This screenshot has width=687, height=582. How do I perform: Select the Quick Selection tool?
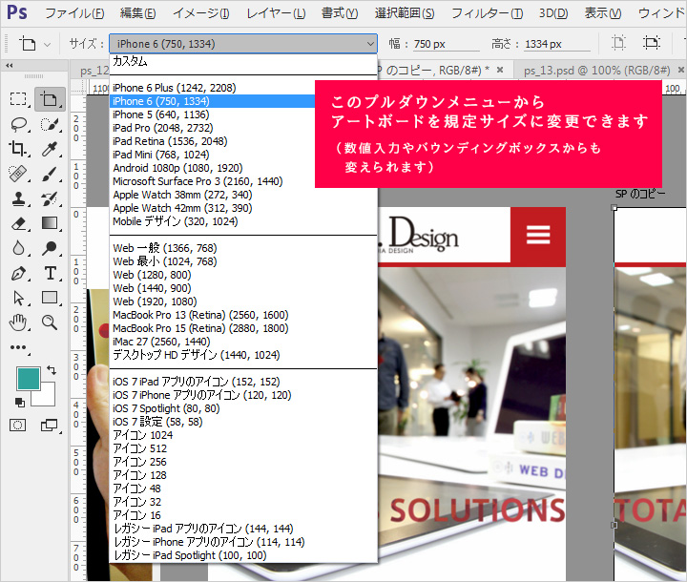pos(49,124)
